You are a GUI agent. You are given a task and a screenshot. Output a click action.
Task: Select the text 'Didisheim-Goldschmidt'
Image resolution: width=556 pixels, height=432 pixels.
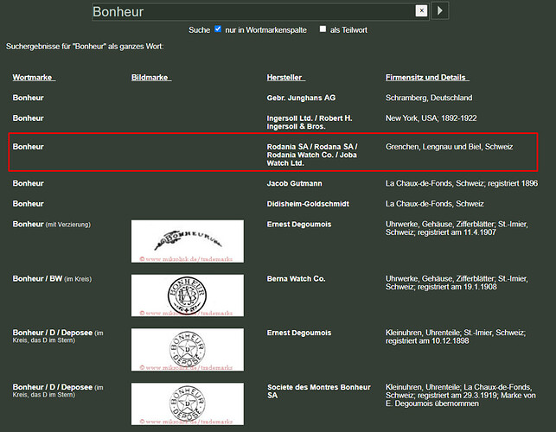(x=308, y=204)
